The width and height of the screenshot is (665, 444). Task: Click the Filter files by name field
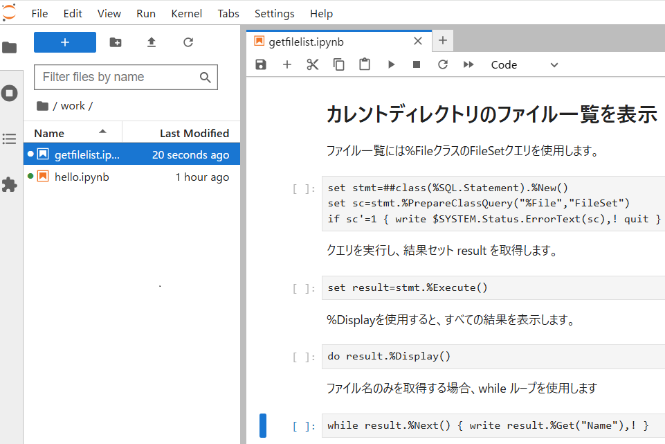118,77
